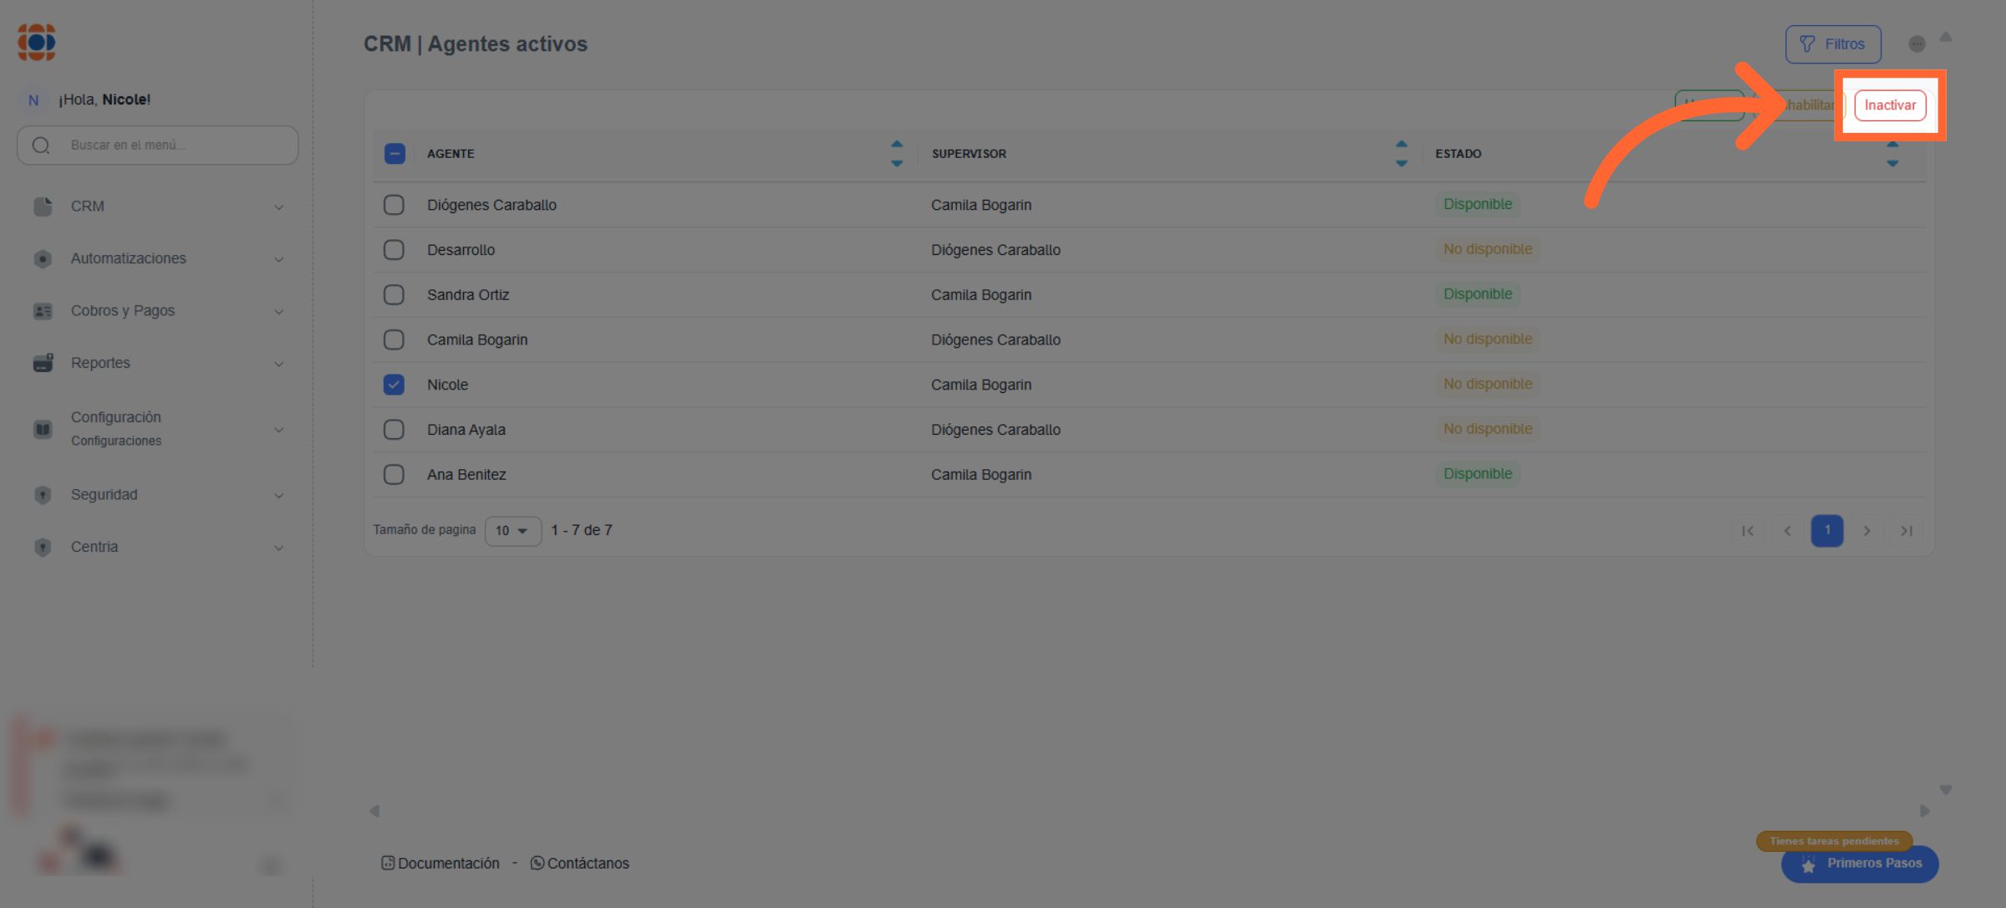Open the Cobros y Pagos menu
This screenshot has height=908, width=2006.
pos(123,311)
